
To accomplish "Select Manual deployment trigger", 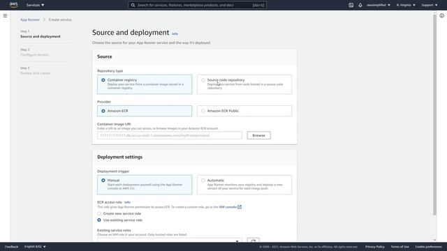I will tap(145, 185).
